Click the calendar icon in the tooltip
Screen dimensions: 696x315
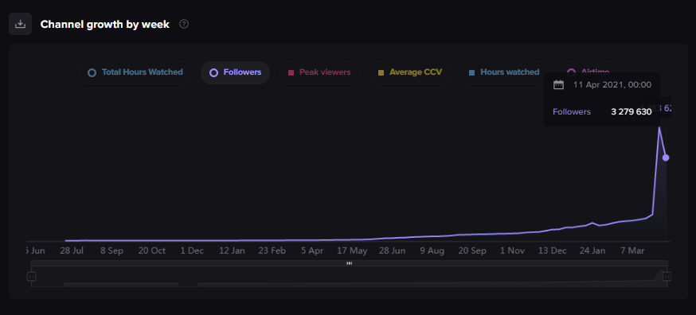558,85
